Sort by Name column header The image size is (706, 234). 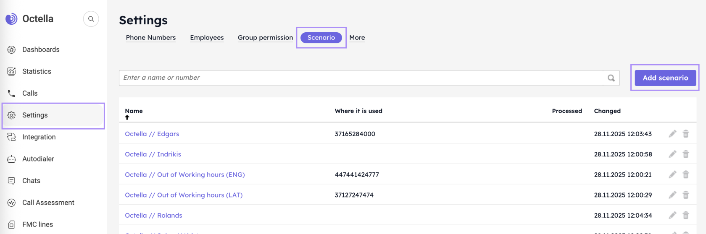tap(134, 111)
